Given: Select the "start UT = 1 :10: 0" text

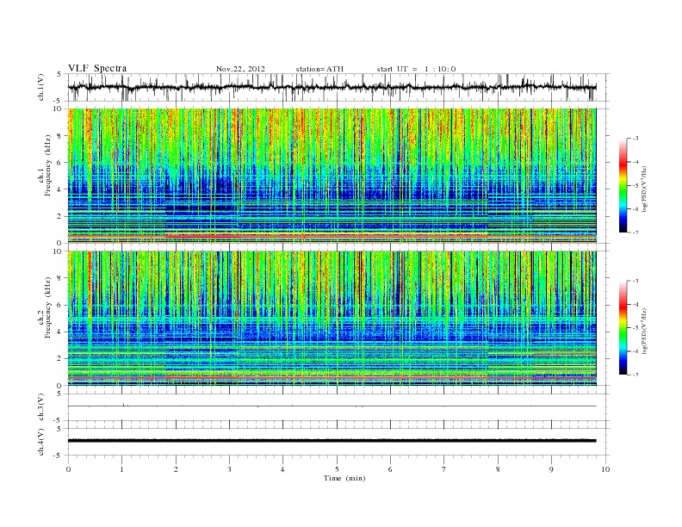Looking at the screenshot, I should 416,69.
